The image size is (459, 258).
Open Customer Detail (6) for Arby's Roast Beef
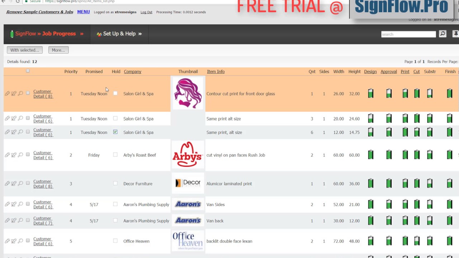pyautogui.click(x=43, y=155)
